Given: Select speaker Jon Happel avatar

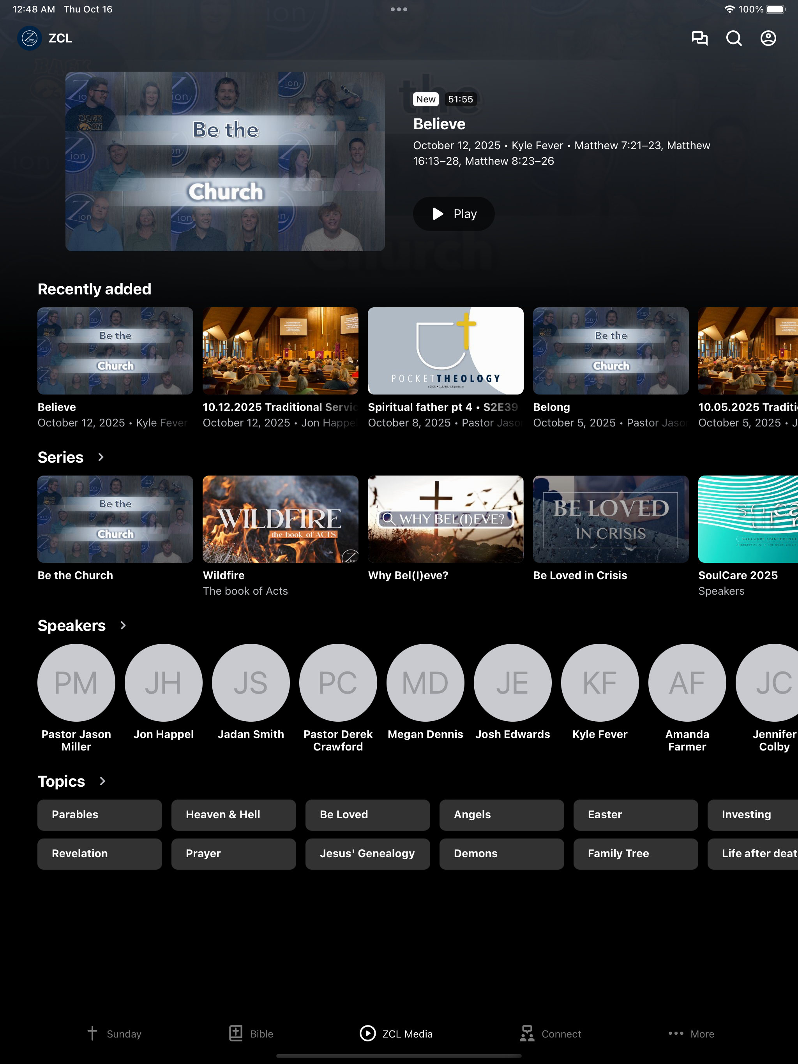Looking at the screenshot, I should pyautogui.click(x=164, y=683).
